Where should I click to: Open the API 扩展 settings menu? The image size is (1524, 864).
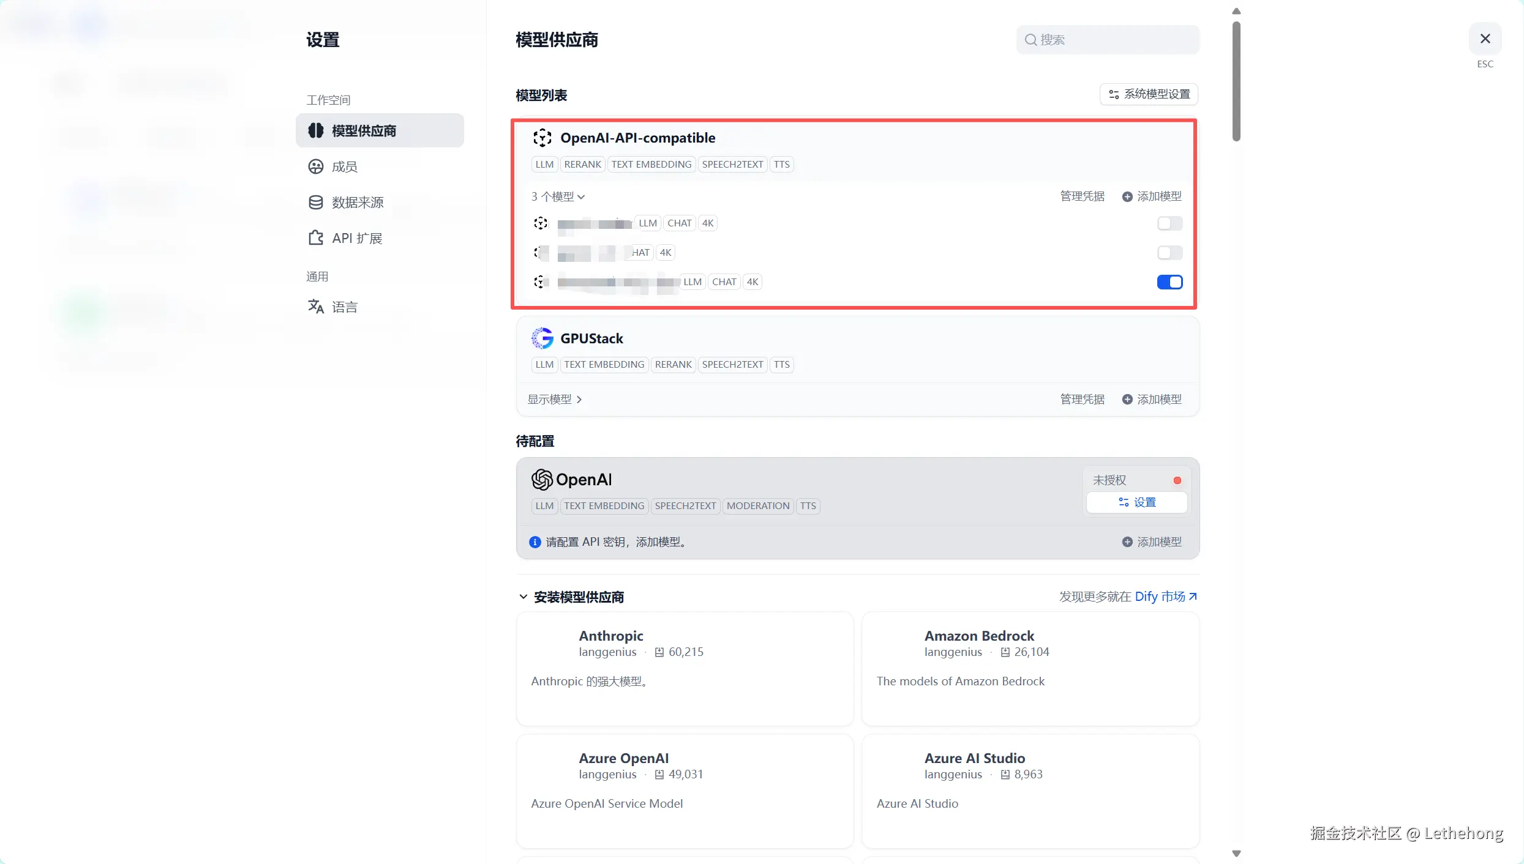pyautogui.click(x=356, y=238)
